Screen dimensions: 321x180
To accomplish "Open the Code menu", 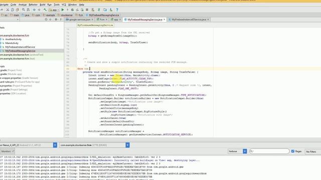I will point(14,4).
